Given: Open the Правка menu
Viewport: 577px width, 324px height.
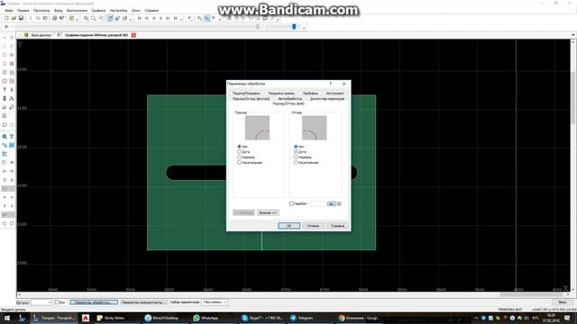Looking at the screenshot, I should click(x=23, y=10).
